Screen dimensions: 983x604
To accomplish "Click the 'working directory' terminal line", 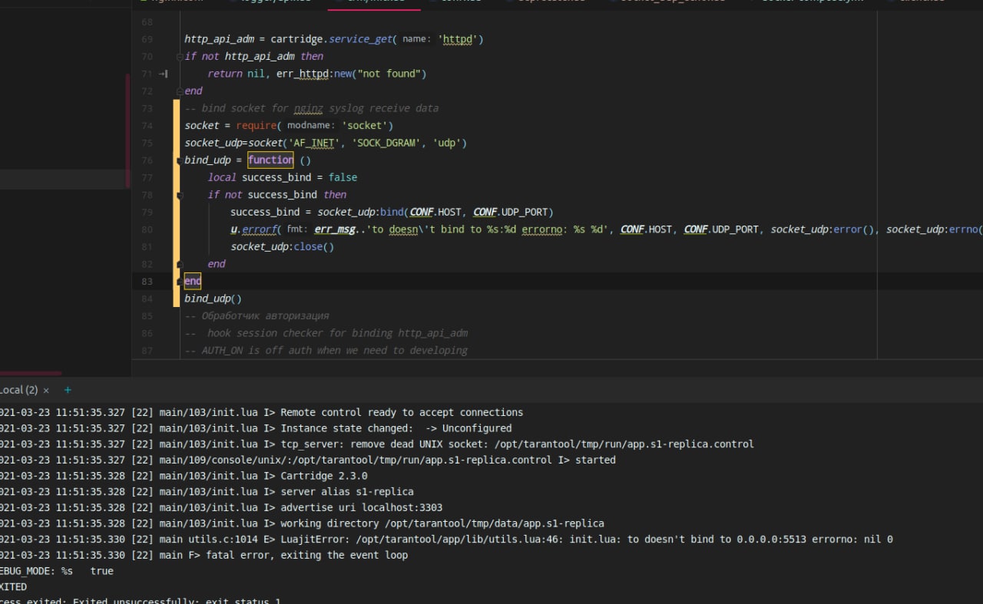I will pos(302,523).
